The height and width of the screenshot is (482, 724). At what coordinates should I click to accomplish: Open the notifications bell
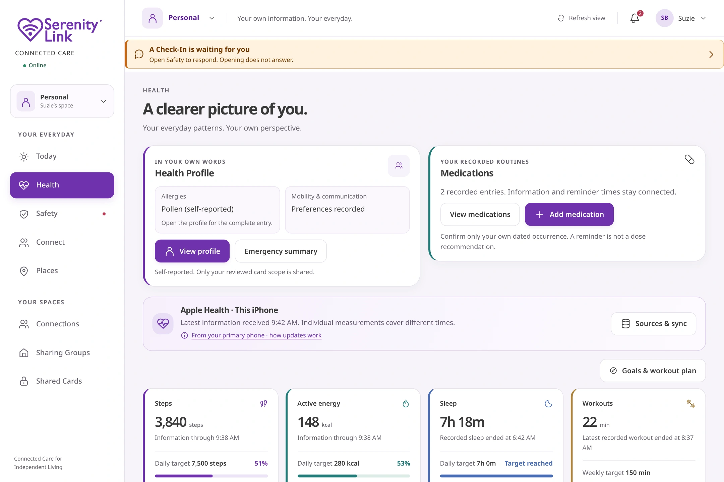(635, 18)
